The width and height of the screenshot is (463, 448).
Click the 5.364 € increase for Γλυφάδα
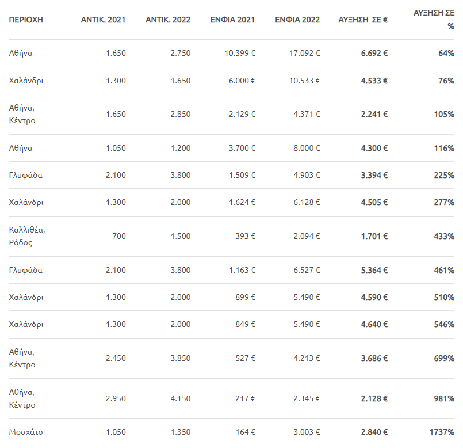(374, 270)
